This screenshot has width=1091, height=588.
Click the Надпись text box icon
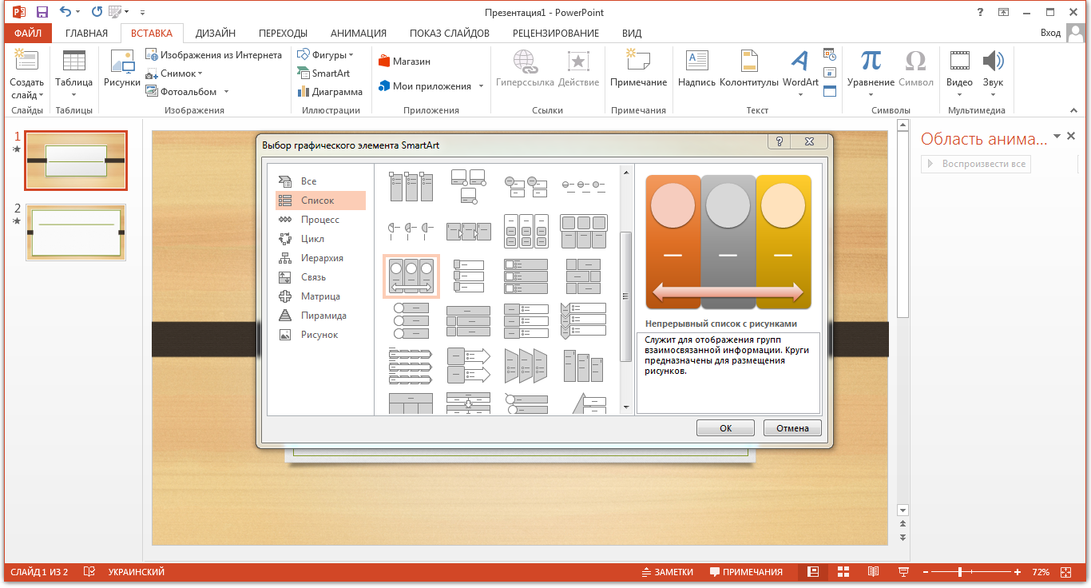click(x=696, y=62)
